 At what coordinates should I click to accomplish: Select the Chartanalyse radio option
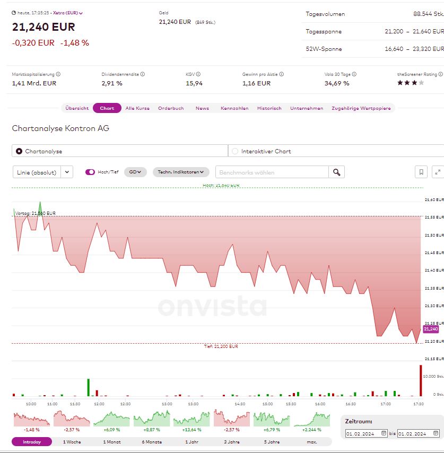click(20, 151)
